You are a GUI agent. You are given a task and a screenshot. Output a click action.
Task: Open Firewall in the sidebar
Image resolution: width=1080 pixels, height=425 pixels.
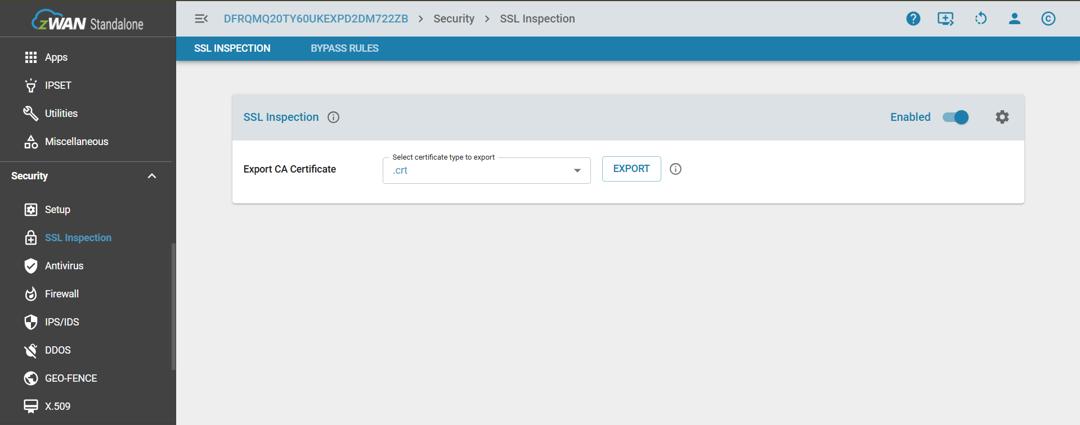[62, 294]
